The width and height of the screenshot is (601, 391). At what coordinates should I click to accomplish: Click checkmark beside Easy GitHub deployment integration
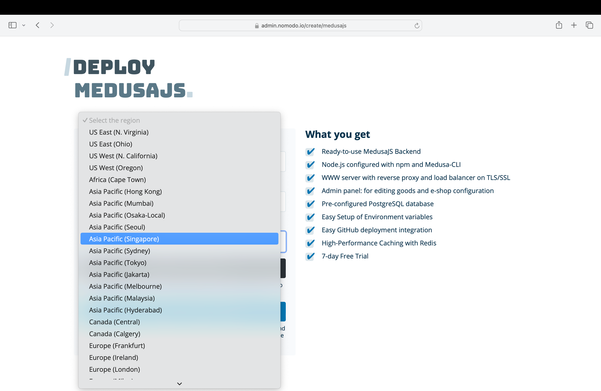310,230
